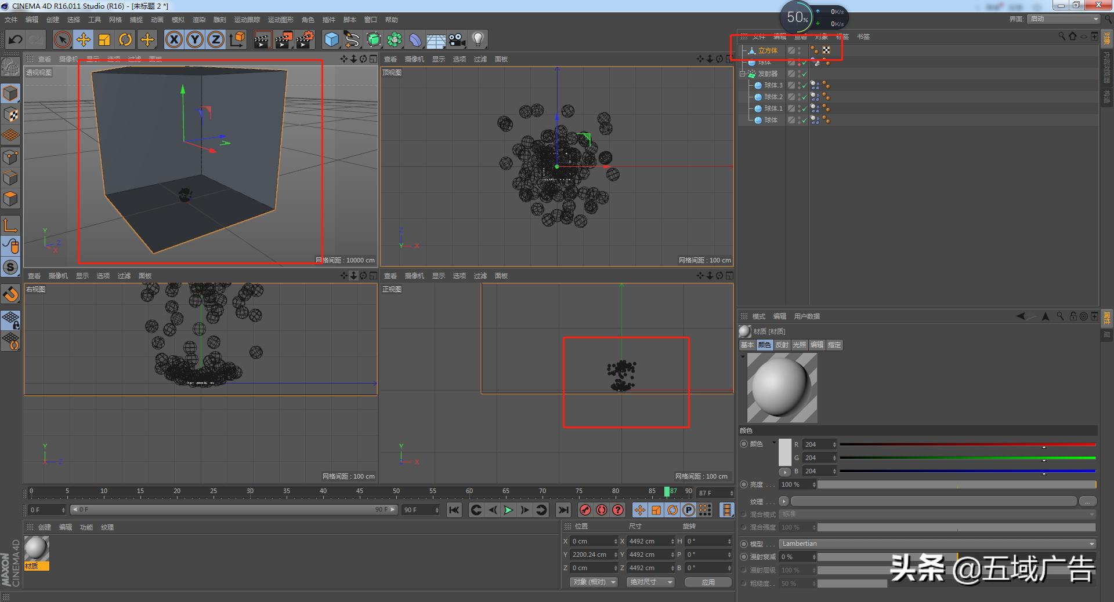Collapse the 发射器 tree node
The image size is (1114, 602).
(x=742, y=74)
